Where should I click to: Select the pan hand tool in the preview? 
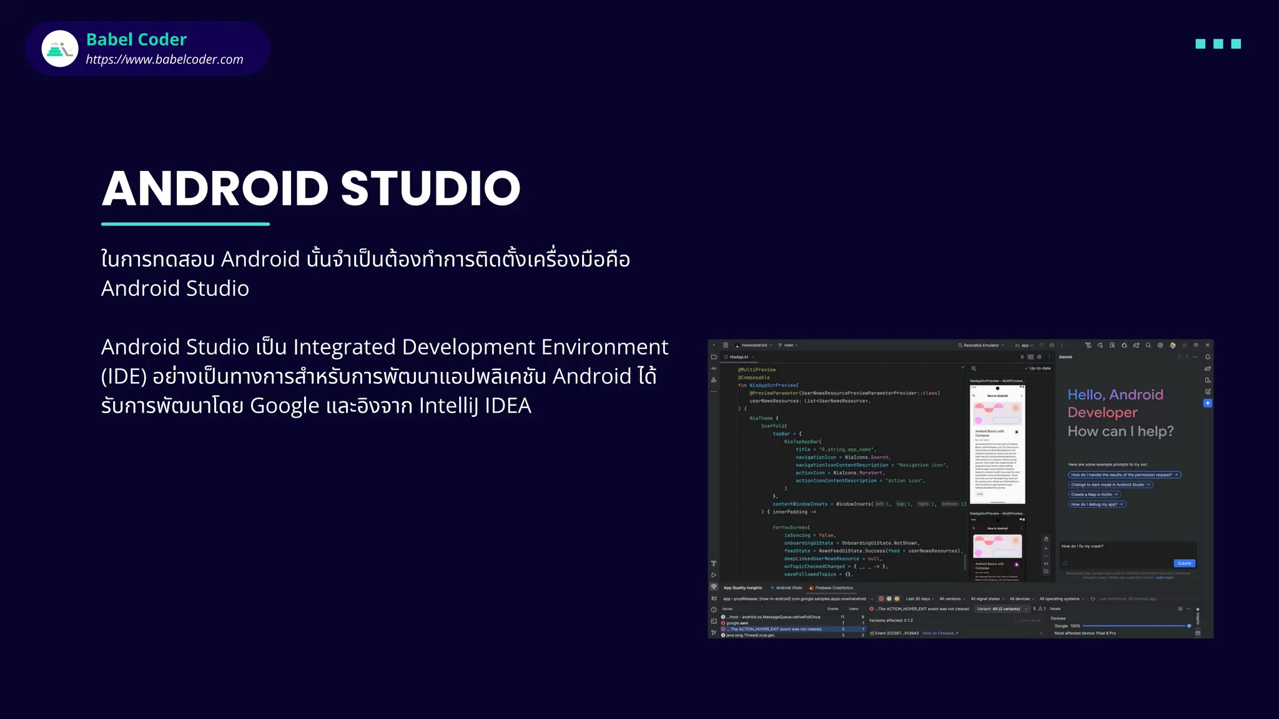click(1046, 539)
